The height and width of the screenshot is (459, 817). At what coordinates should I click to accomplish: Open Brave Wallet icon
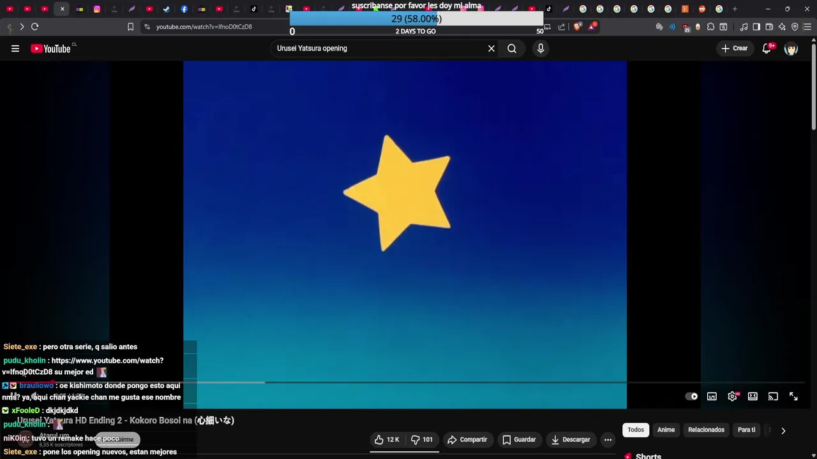pyautogui.click(x=769, y=27)
